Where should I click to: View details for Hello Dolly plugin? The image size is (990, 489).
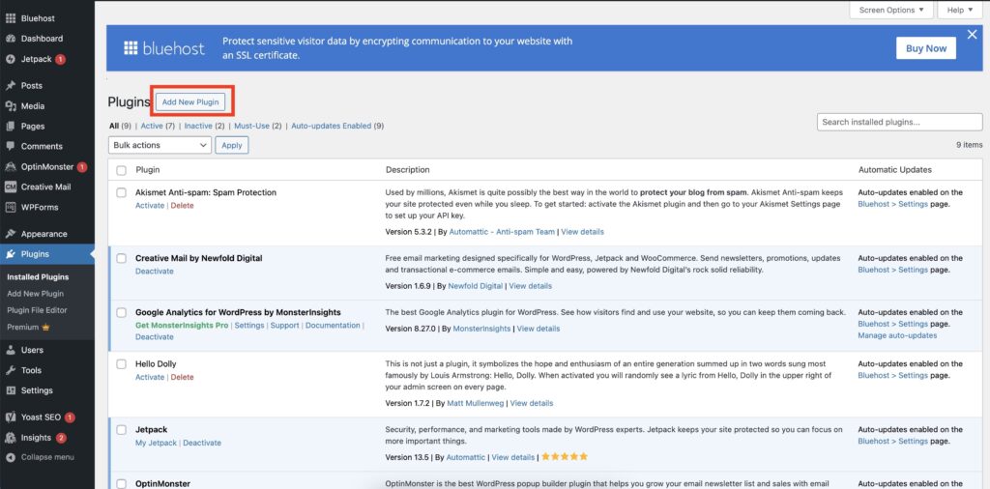(532, 403)
